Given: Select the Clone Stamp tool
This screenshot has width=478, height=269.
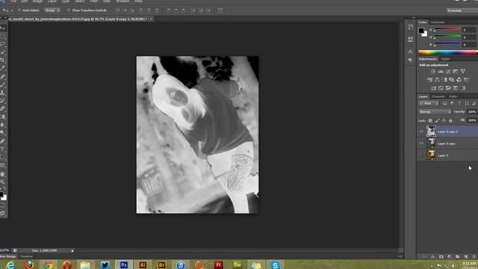Looking at the screenshot, I should 3,93.
